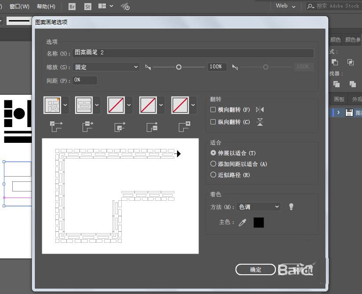Click the vertical flip mirror icon
Screen dimensions: 362x294
point(260,122)
